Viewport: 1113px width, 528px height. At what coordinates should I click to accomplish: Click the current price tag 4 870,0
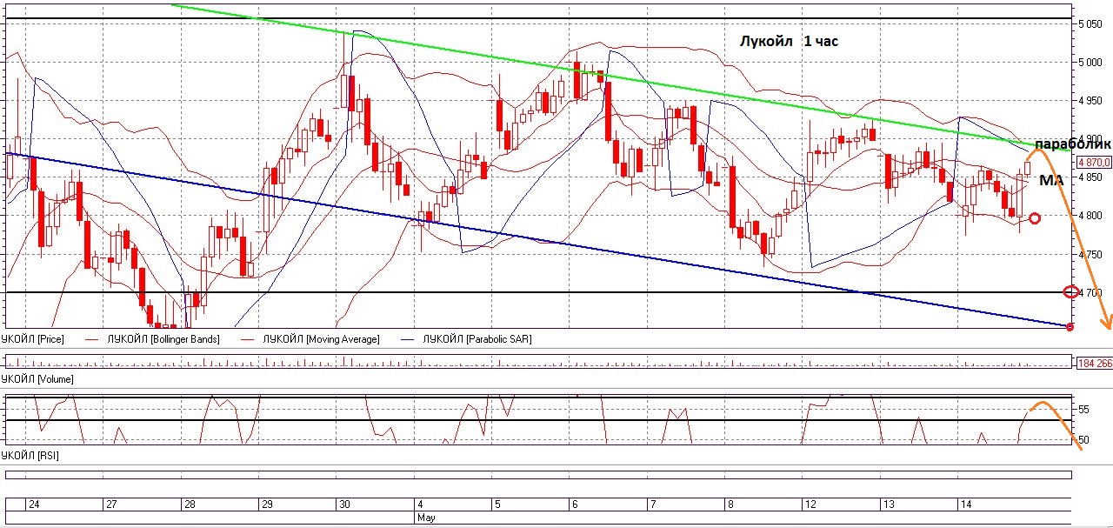1094,163
